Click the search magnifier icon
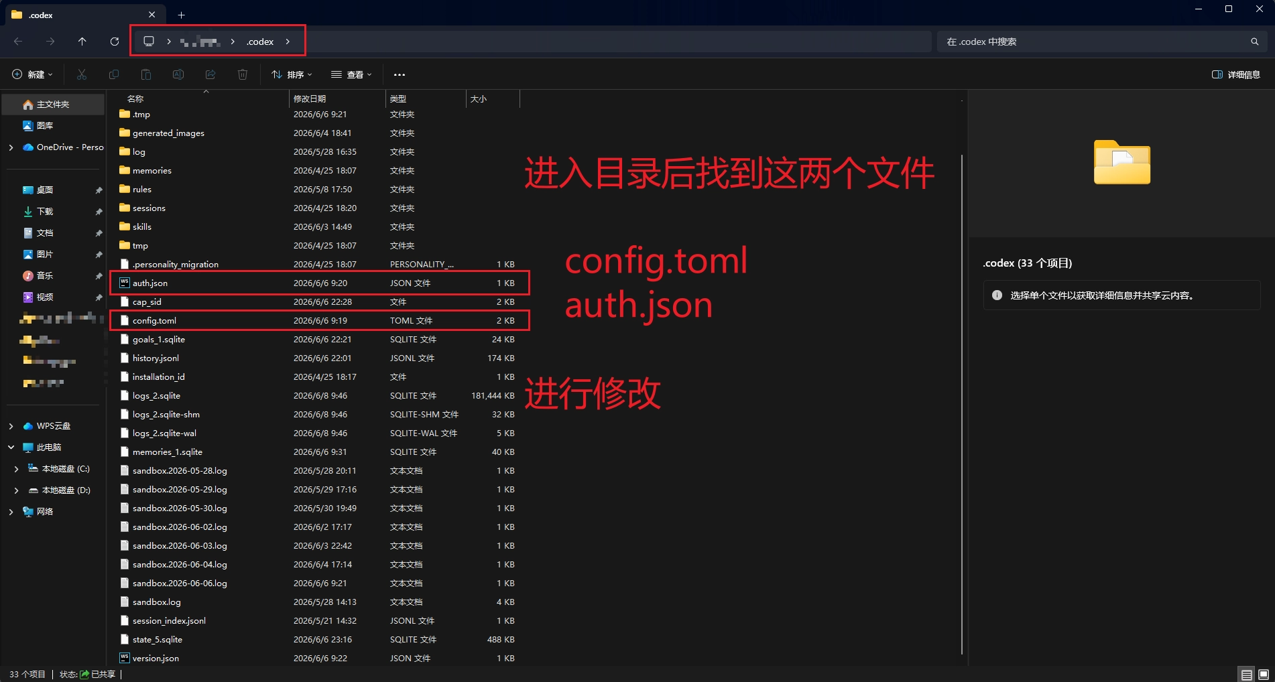The height and width of the screenshot is (682, 1275). 1254,42
